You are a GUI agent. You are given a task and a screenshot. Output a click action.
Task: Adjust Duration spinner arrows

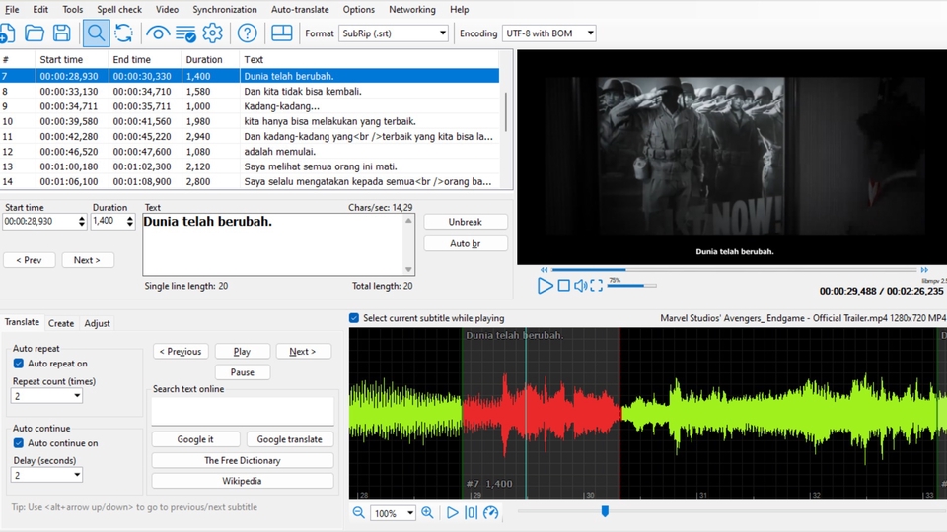pyautogui.click(x=130, y=222)
